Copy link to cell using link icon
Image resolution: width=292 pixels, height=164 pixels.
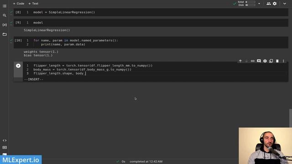[252, 61]
